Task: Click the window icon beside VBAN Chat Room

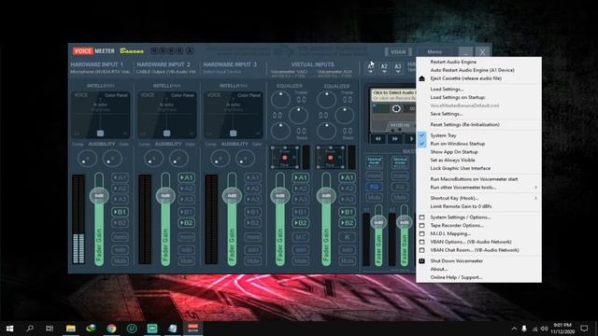Action: click(x=421, y=250)
